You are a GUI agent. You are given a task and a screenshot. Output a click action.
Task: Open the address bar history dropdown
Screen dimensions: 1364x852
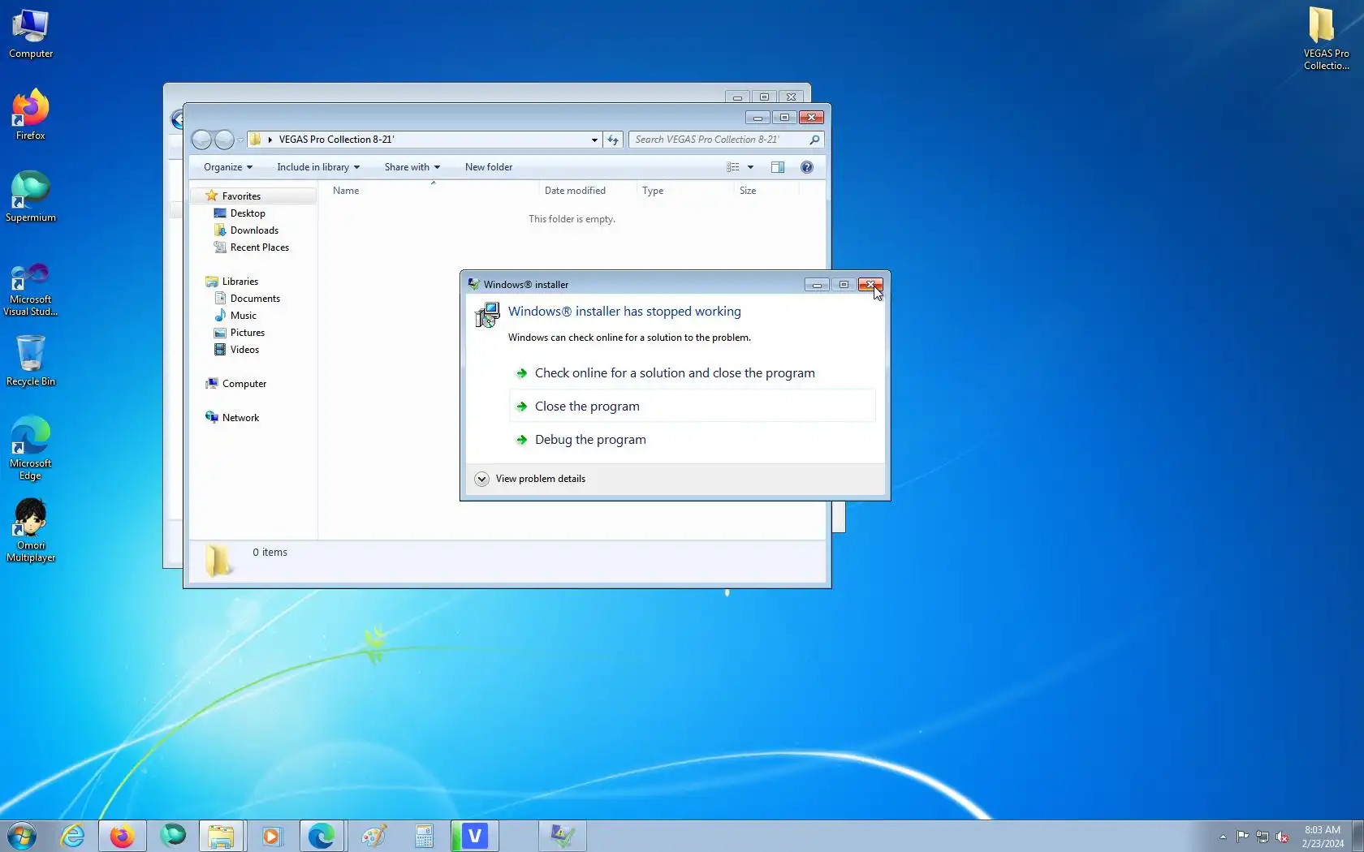click(594, 140)
